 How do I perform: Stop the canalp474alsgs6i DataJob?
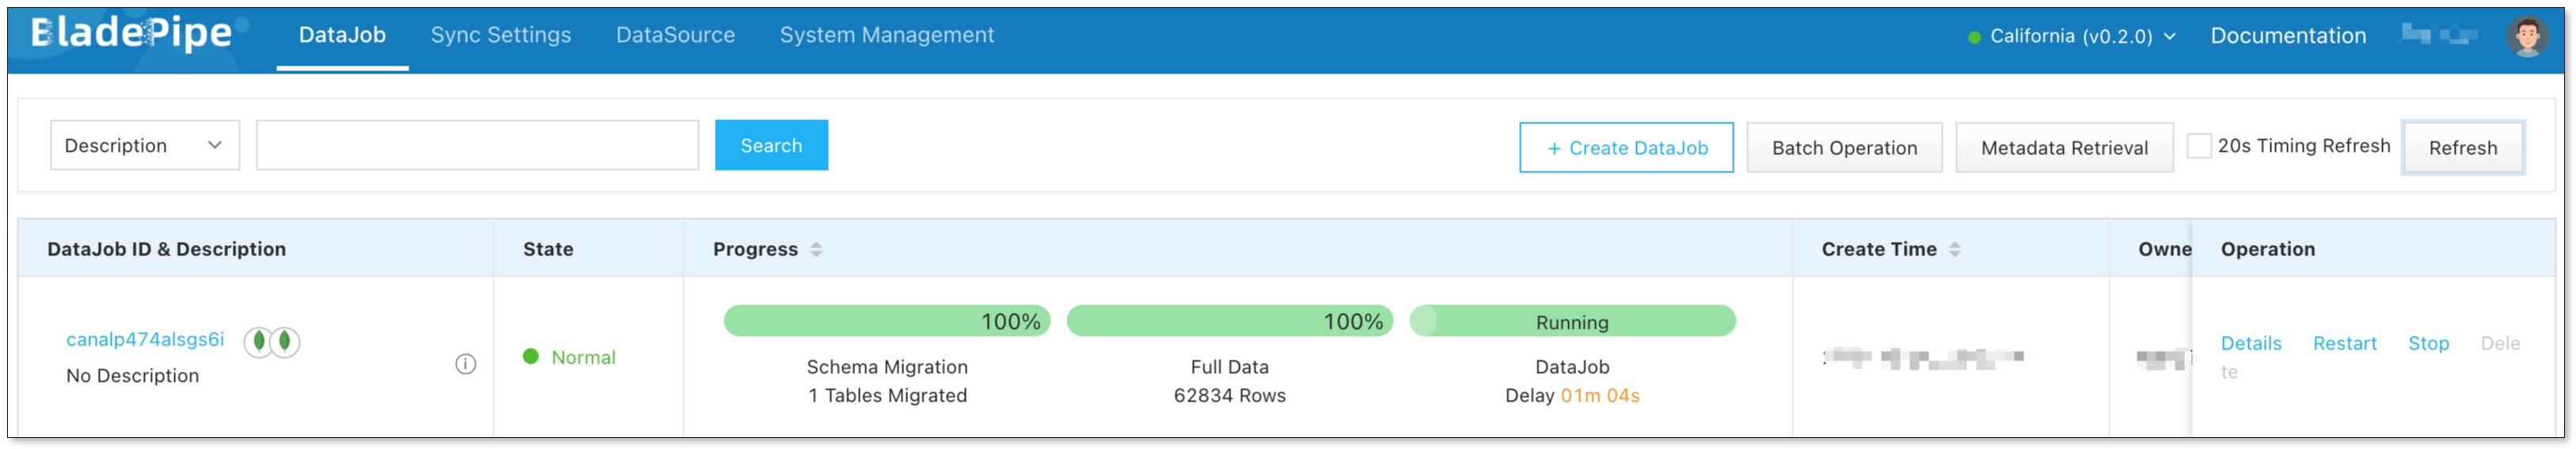[x=2428, y=343]
